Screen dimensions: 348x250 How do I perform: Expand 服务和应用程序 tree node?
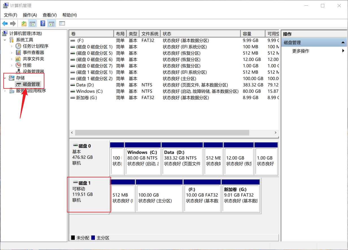(x=5, y=91)
